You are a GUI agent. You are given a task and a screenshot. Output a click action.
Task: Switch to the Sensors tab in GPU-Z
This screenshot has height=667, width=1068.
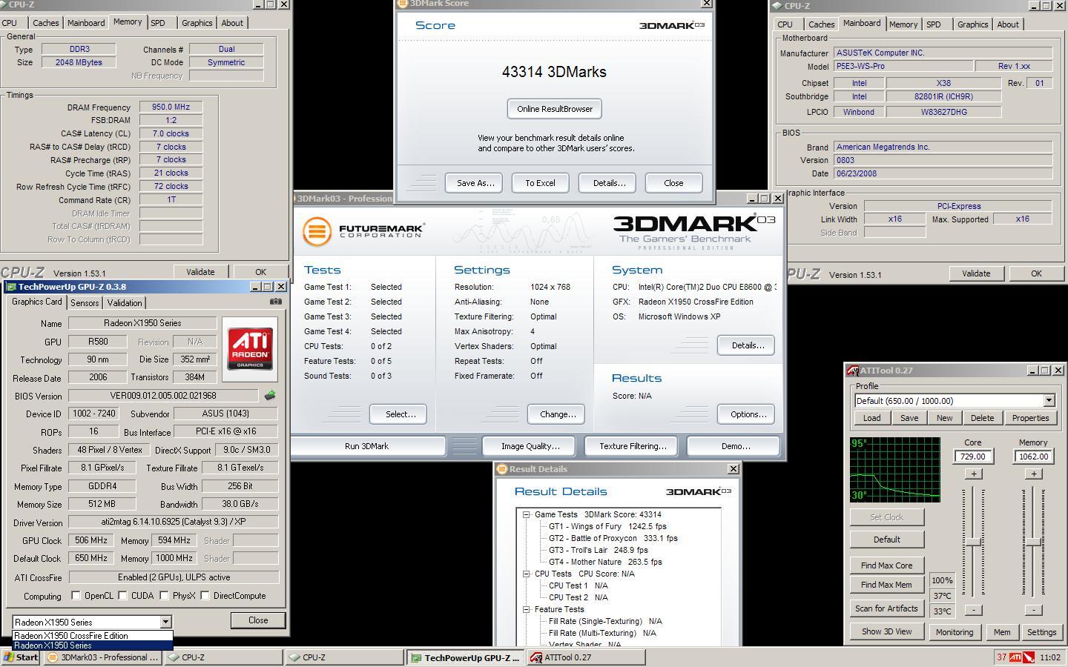(x=85, y=303)
